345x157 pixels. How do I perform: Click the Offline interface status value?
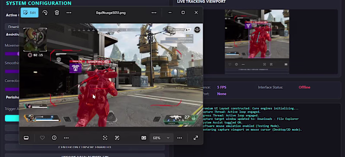304,87
